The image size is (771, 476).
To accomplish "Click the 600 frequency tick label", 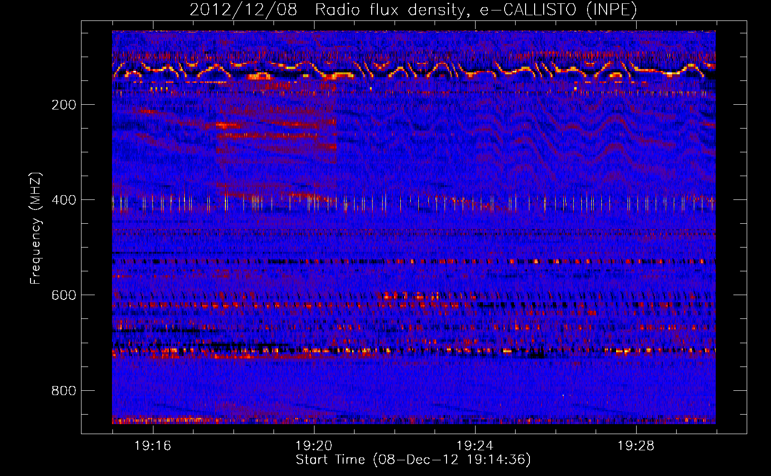I will click(x=64, y=295).
